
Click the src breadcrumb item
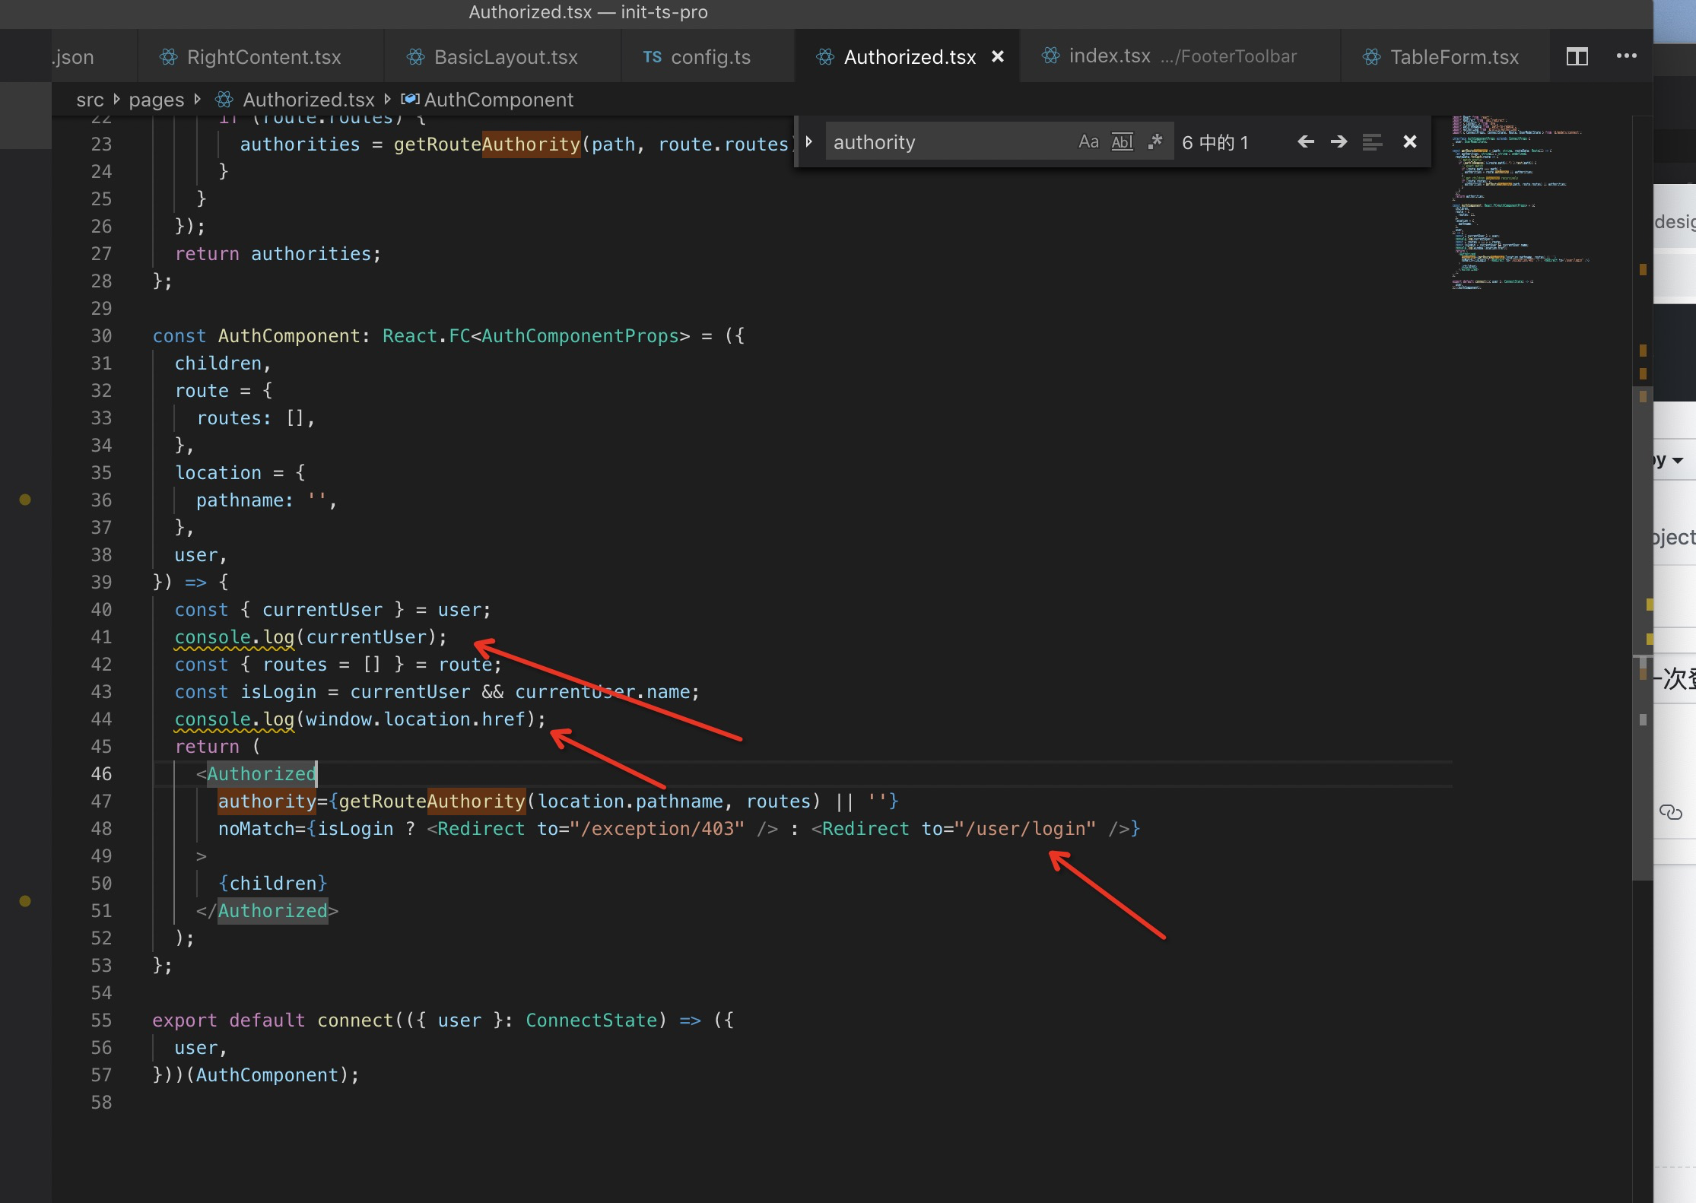tap(90, 100)
